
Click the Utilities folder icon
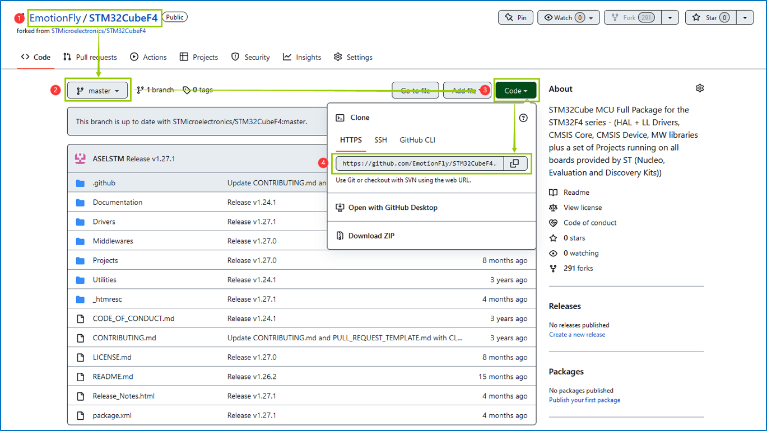click(80, 280)
